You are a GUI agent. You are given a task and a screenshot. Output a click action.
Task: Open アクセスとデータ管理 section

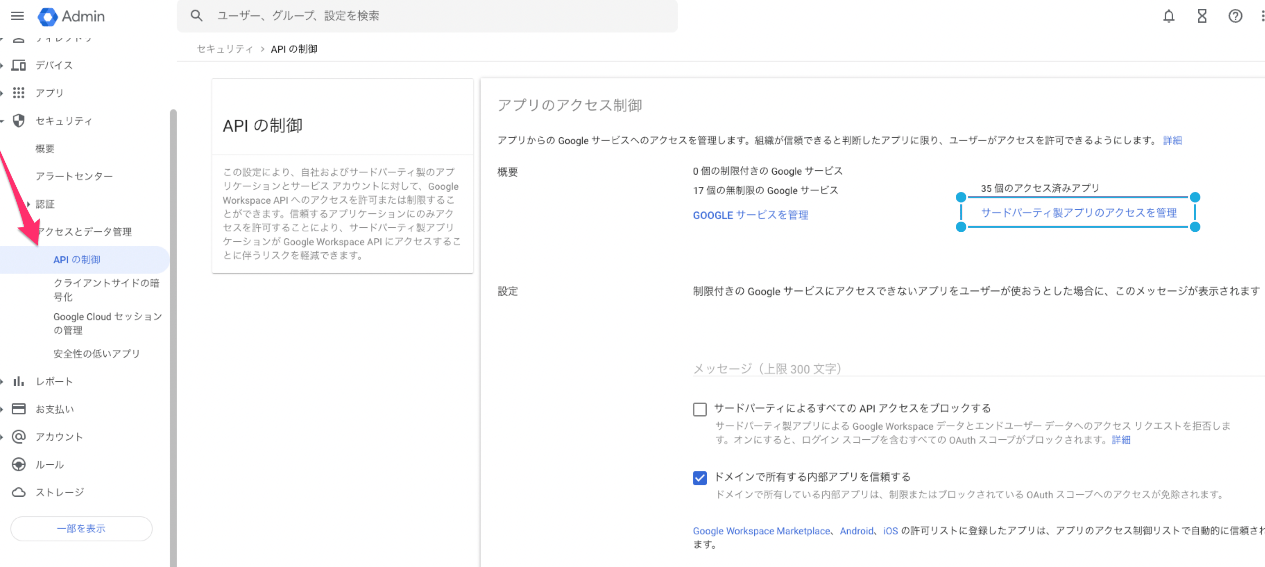coord(84,232)
